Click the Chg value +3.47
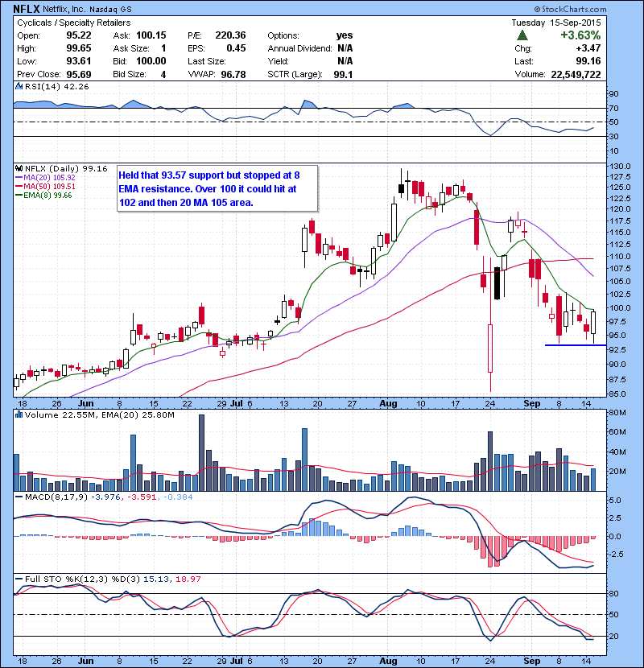This screenshot has width=644, height=668. [588, 48]
